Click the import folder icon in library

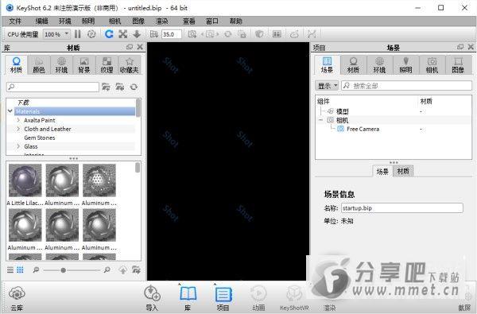pyautogui.click(x=120, y=87)
